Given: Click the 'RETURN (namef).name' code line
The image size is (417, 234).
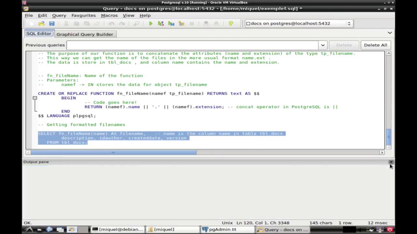Looking at the screenshot, I should pos(211,107).
